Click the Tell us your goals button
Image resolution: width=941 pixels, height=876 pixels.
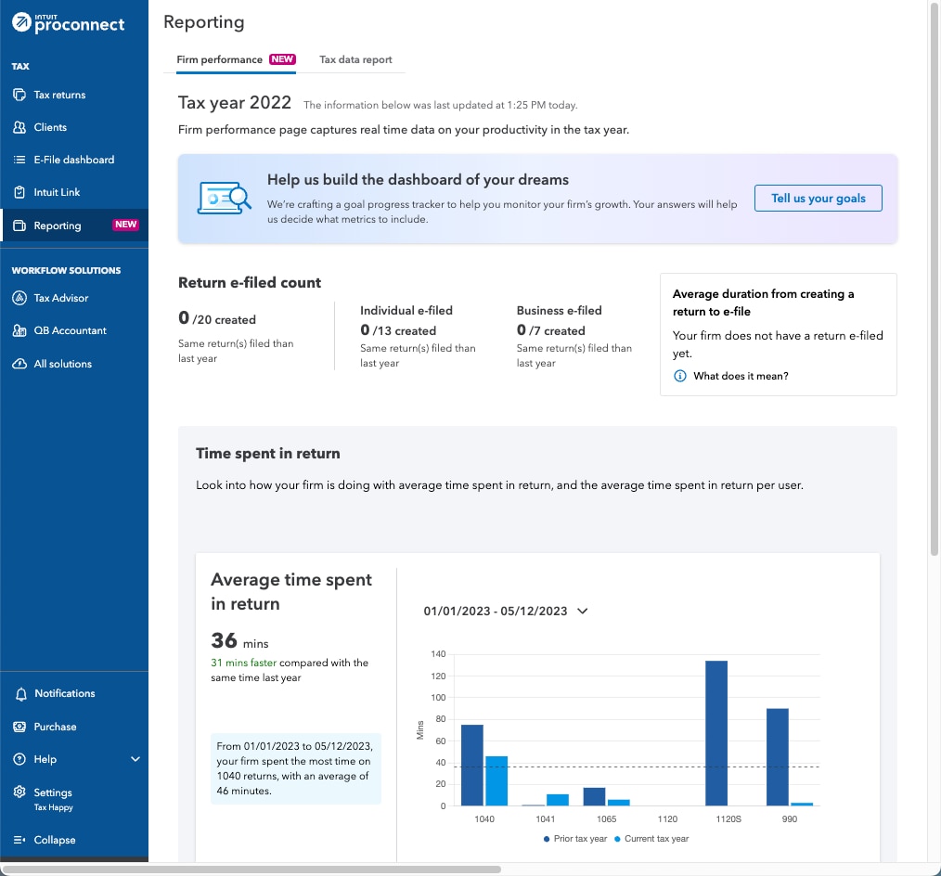[x=818, y=198]
